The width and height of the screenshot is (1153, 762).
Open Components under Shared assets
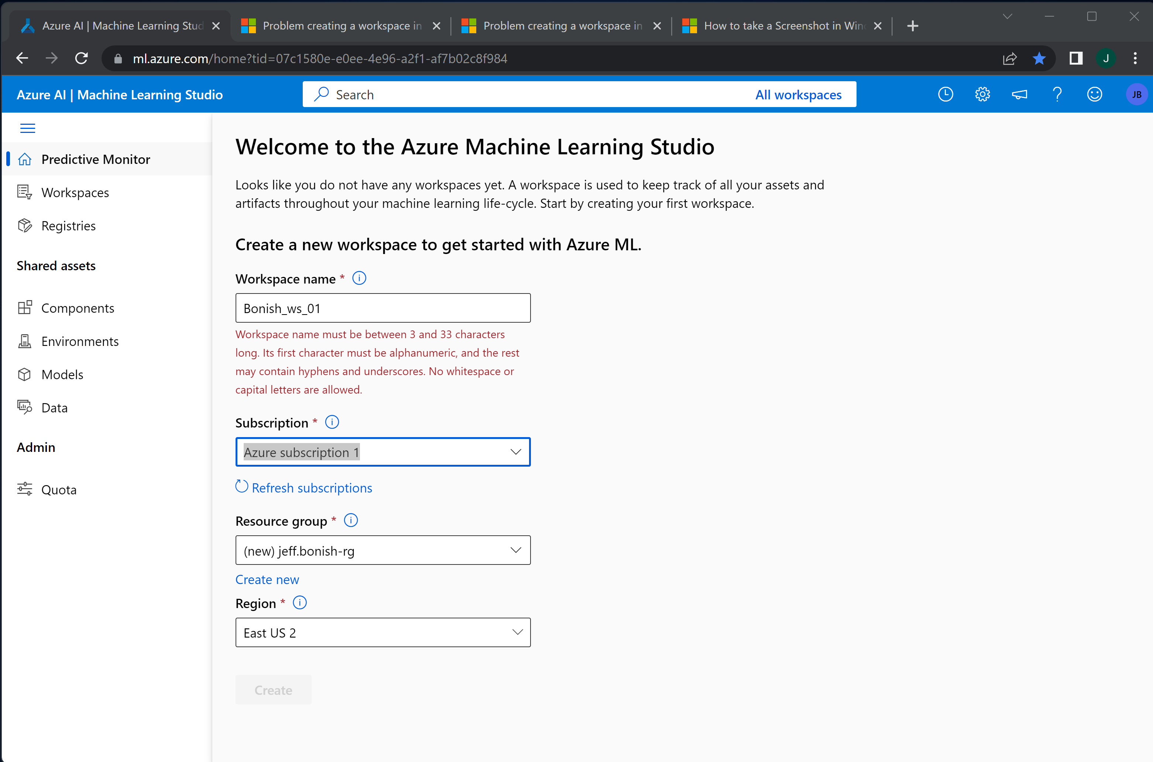(107, 308)
